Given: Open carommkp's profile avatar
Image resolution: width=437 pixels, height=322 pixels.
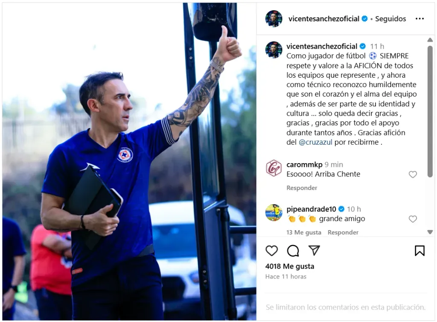Looking at the screenshot, I should (x=274, y=168).
